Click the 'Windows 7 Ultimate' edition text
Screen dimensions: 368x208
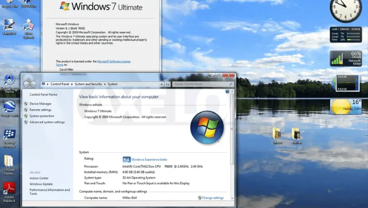tap(98, 111)
